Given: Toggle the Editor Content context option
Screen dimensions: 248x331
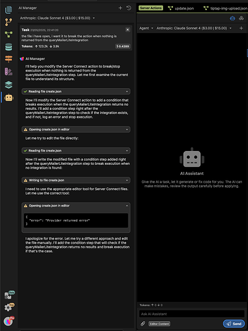Looking at the screenshot, I should click(x=159, y=324).
